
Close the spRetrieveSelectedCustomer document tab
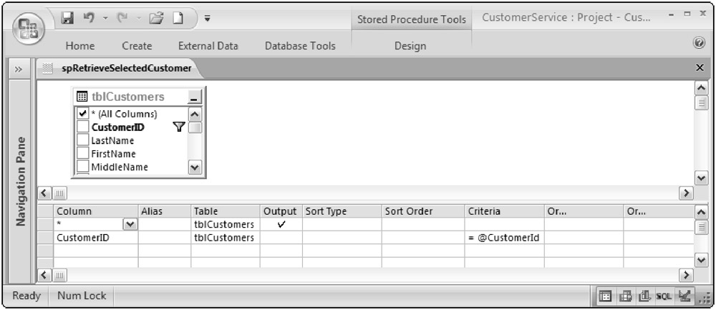(700, 67)
